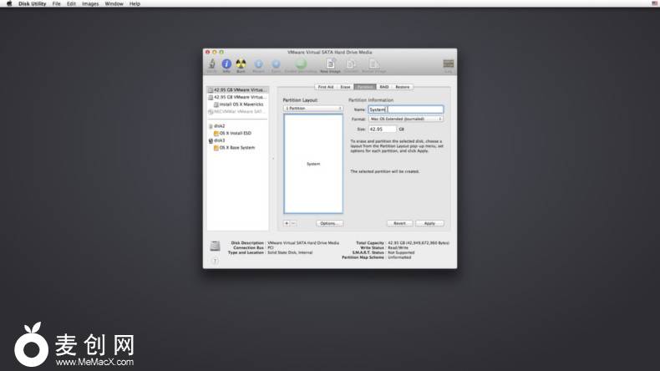Screen dimensions: 660x371
Task: Switch to the First Aid tab
Action: click(x=325, y=87)
